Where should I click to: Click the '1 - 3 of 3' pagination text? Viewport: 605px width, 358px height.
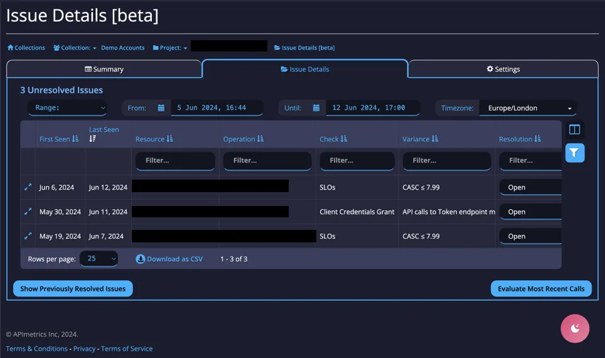[x=234, y=259]
